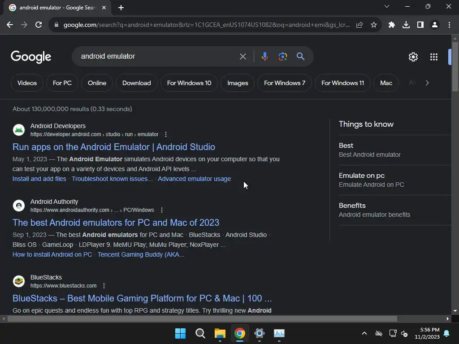Image resolution: width=459 pixels, height=344 pixels.
Task: Open options for BlueStacks result
Action: 104,286
